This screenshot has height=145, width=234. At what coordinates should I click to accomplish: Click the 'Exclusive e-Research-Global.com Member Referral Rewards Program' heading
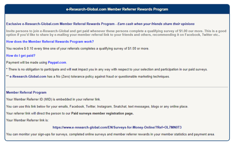[60, 24]
